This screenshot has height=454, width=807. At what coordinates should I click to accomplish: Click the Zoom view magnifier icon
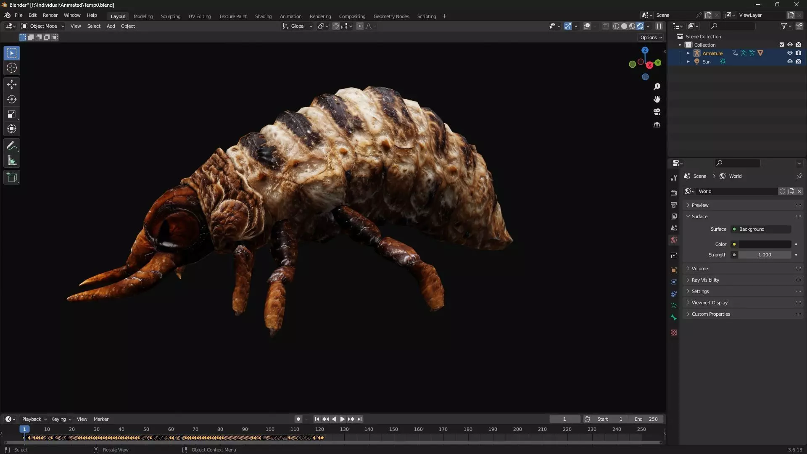pos(657,87)
